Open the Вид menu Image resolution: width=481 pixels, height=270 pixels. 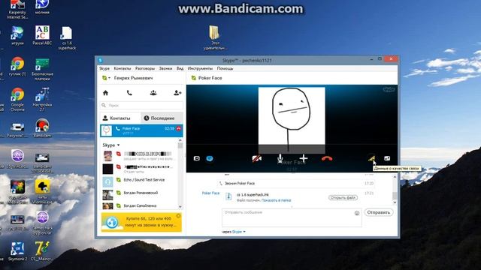pyautogui.click(x=180, y=68)
